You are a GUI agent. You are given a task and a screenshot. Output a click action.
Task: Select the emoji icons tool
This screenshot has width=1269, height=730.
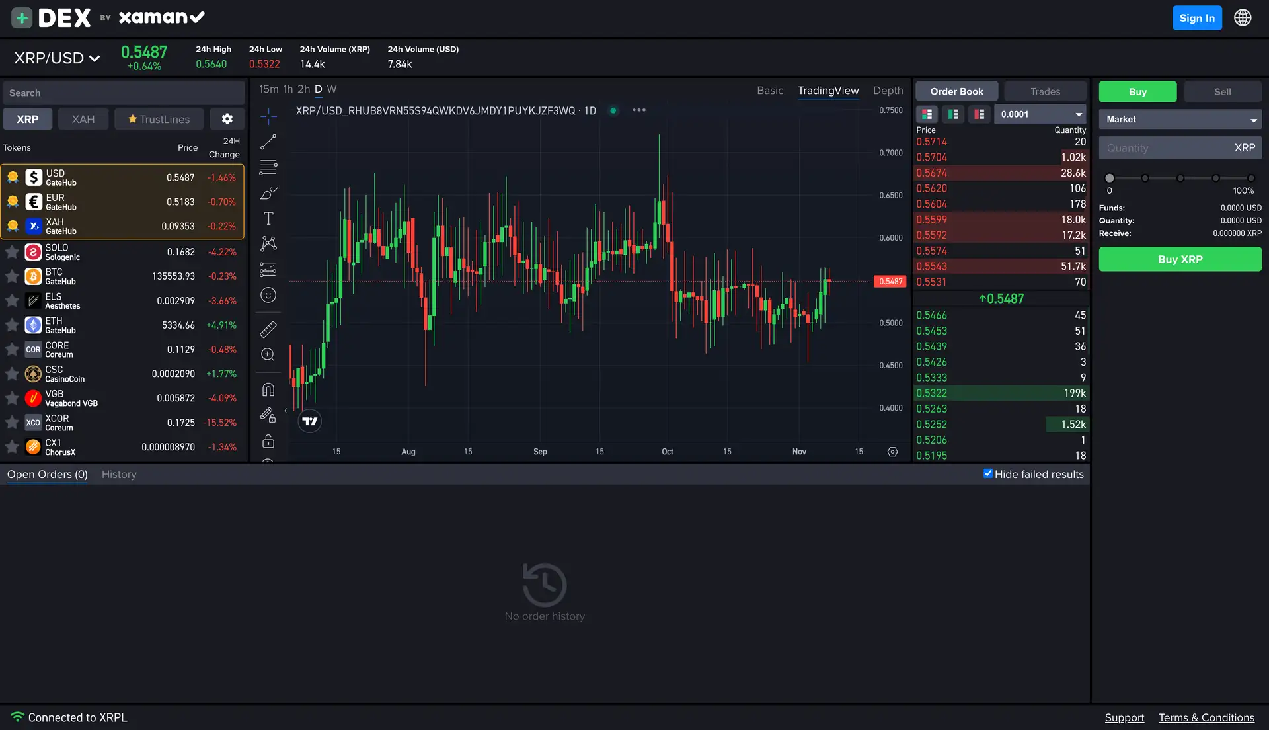pos(268,295)
